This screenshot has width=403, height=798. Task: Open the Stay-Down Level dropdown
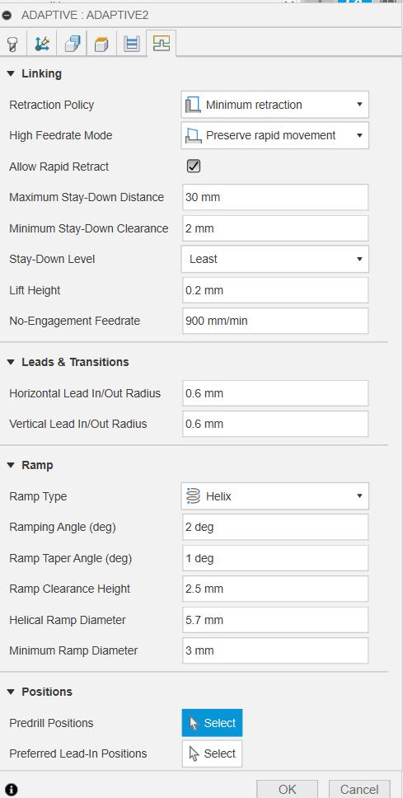pos(274,259)
